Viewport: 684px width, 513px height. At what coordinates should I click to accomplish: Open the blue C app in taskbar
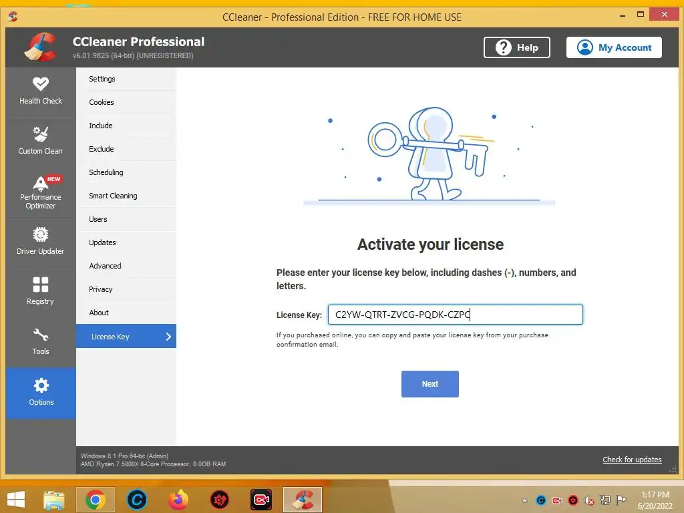[x=136, y=500]
